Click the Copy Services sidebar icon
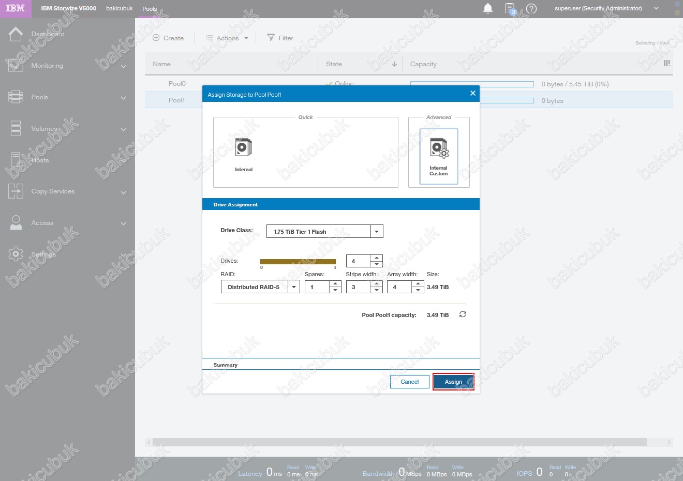 pyautogui.click(x=16, y=191)
